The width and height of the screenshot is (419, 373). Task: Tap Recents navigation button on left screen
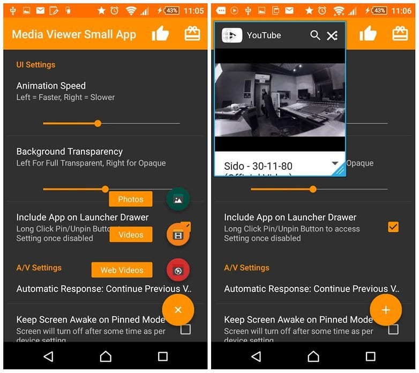click(x=163, y=356)
